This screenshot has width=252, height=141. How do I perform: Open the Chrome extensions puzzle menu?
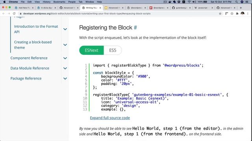pos(237,14)
